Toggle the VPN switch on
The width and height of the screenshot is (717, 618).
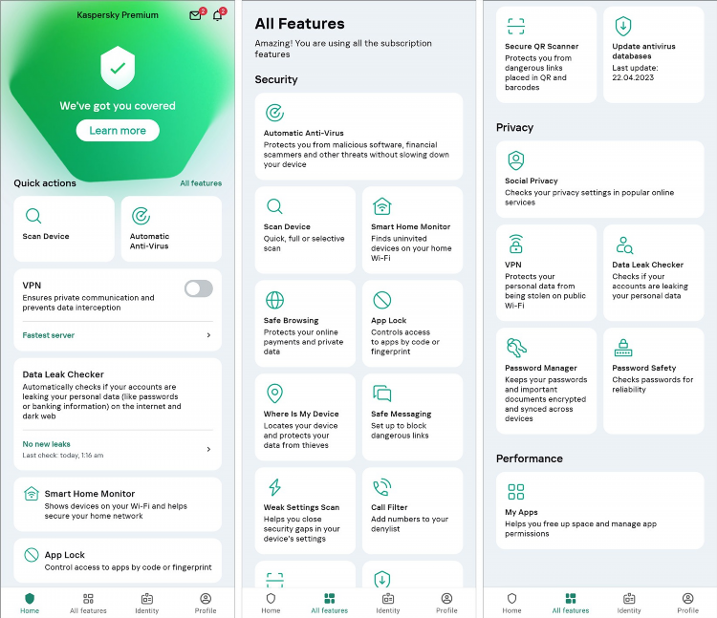point(199,288)
